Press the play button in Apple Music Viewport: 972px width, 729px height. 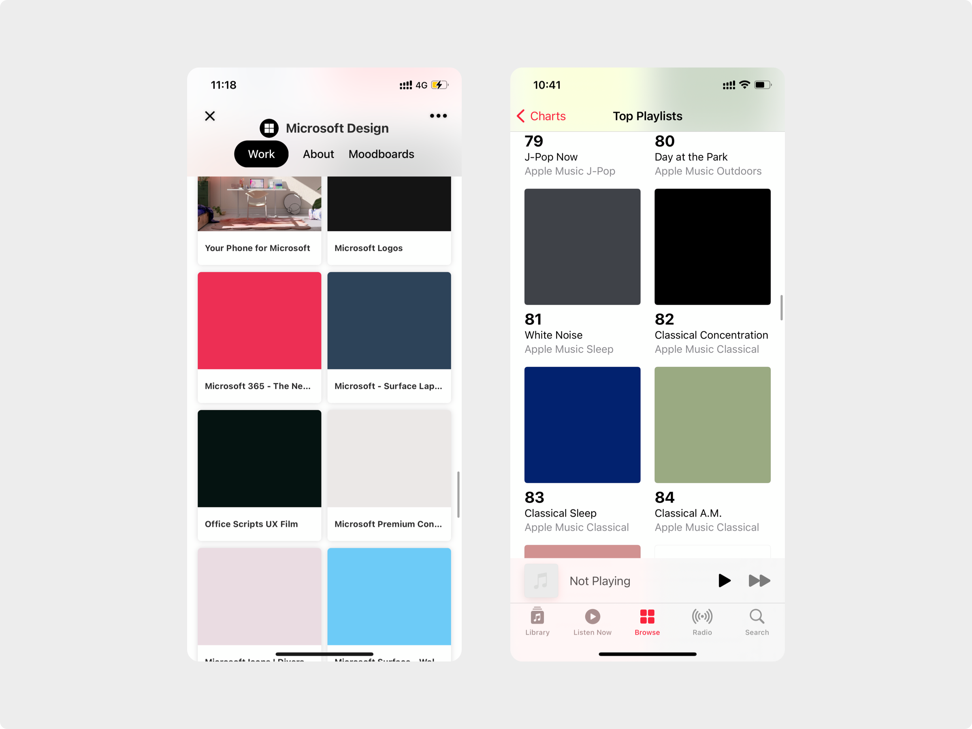723,580
